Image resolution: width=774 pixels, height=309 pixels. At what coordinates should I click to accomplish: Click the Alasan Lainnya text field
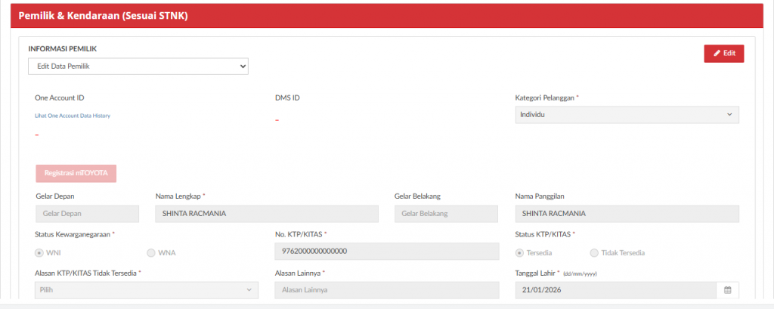pos(387,290)
